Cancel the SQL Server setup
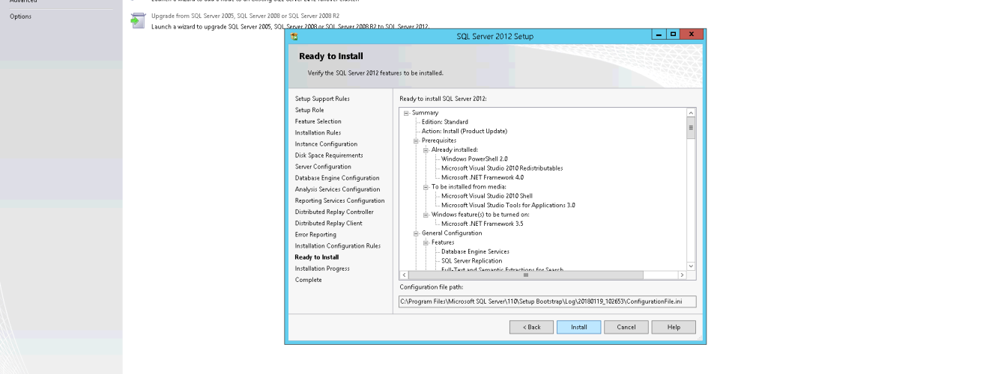This screenshot has height=374, width=989. pos(626,328)
